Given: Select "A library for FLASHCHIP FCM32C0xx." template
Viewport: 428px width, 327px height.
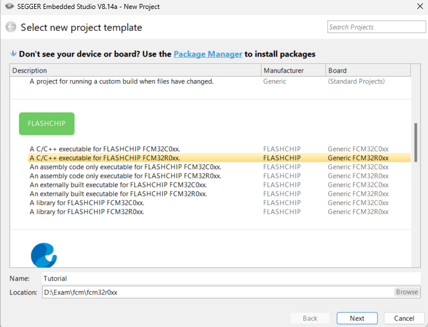Looking at the screenshot, I should (87, 203).
